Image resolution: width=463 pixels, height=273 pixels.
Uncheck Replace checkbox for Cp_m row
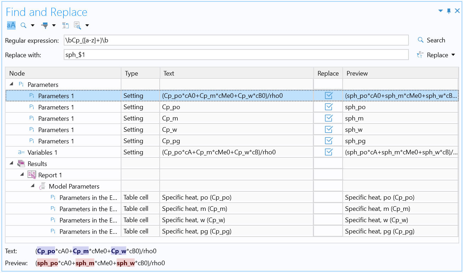click(x=328, y=118)
